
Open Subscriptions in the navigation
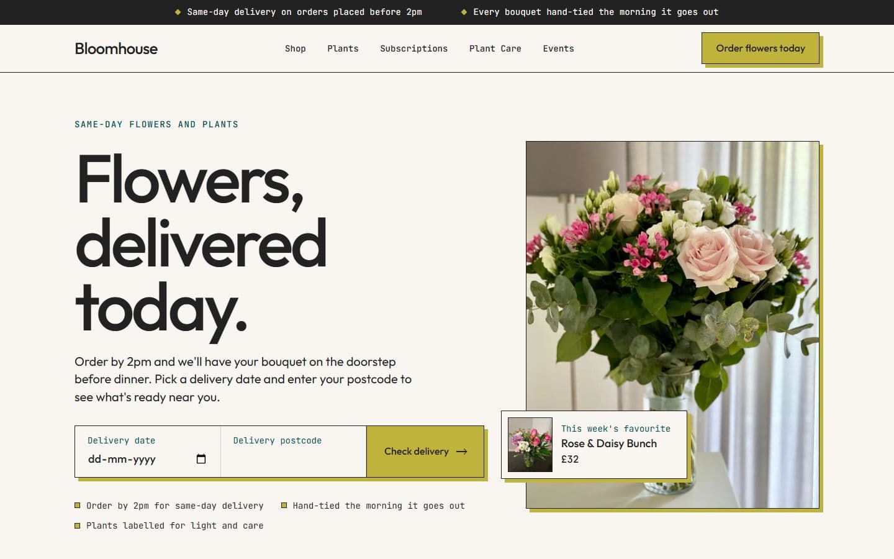414,48
